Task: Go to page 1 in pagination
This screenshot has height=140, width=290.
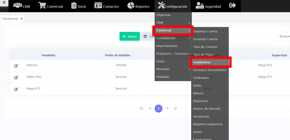Action: point(158,108)
